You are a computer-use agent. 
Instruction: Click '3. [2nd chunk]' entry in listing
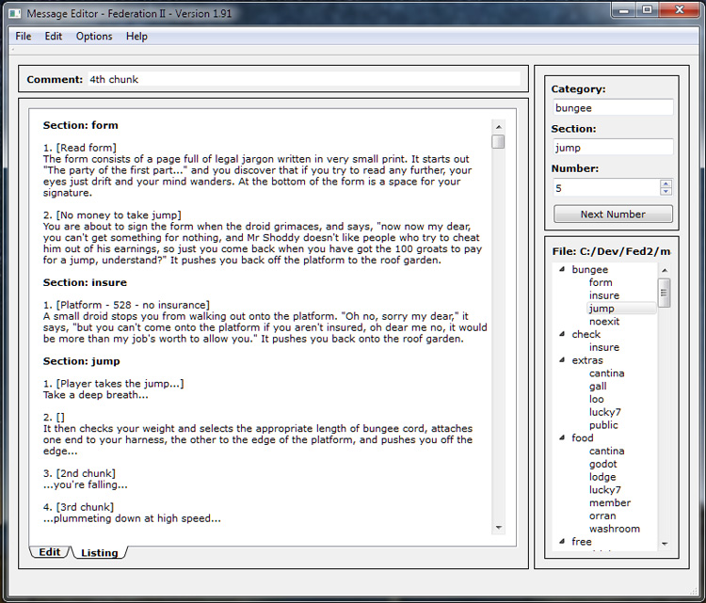[79, 473]
